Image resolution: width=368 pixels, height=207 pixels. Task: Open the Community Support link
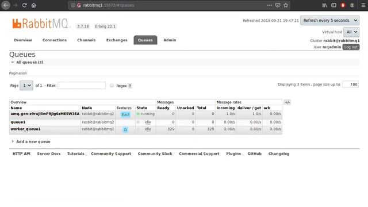click(111, 154)
